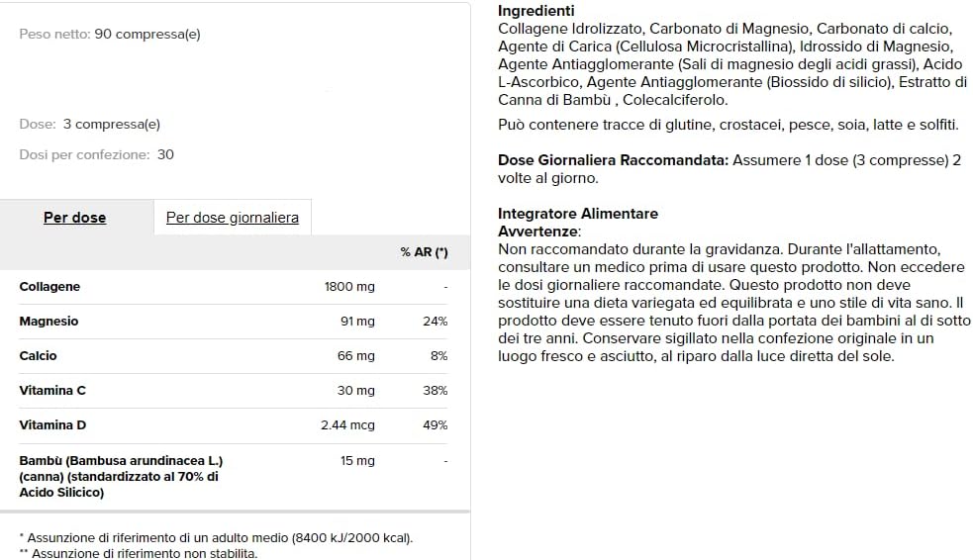Click the Ingredienti heading
Image resolution: width=973 pixels, height=560 pixels.
point(535,11)
